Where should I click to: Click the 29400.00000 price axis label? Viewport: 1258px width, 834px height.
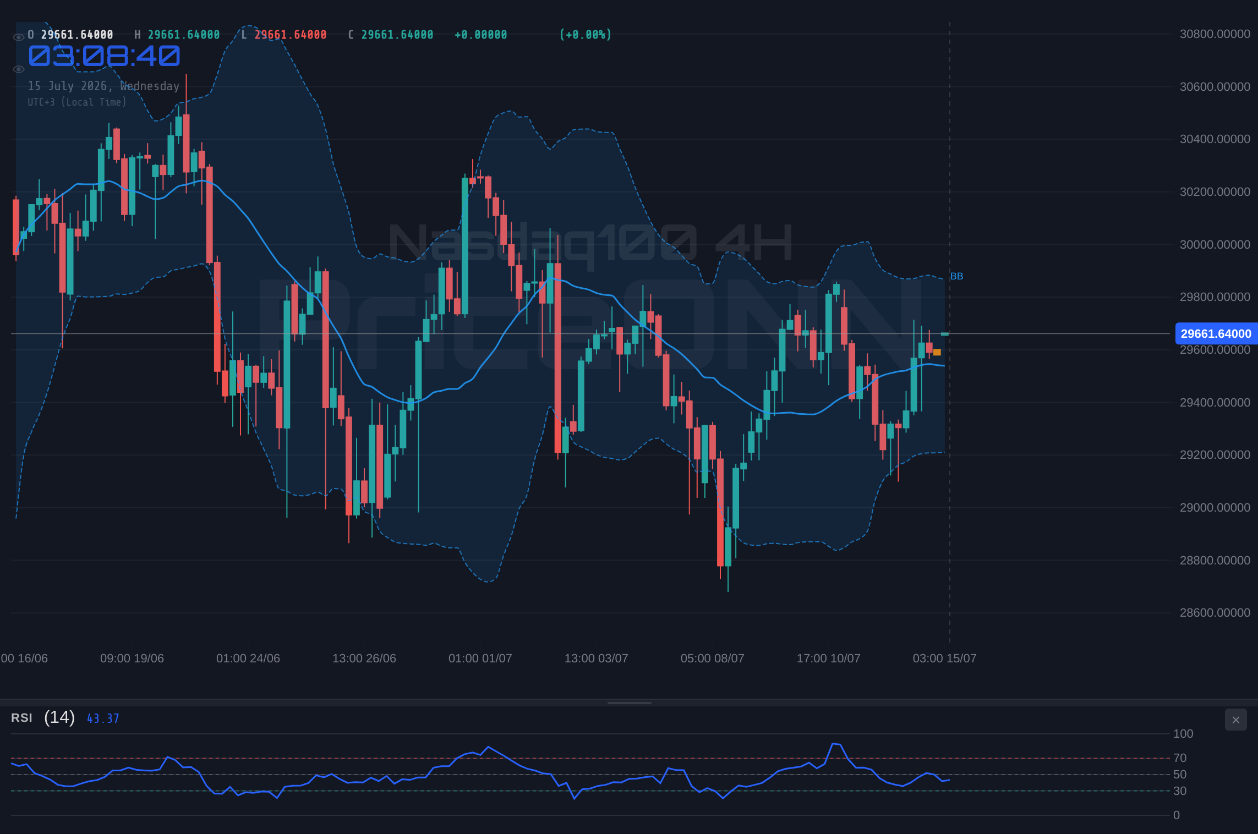[1215, 403]
